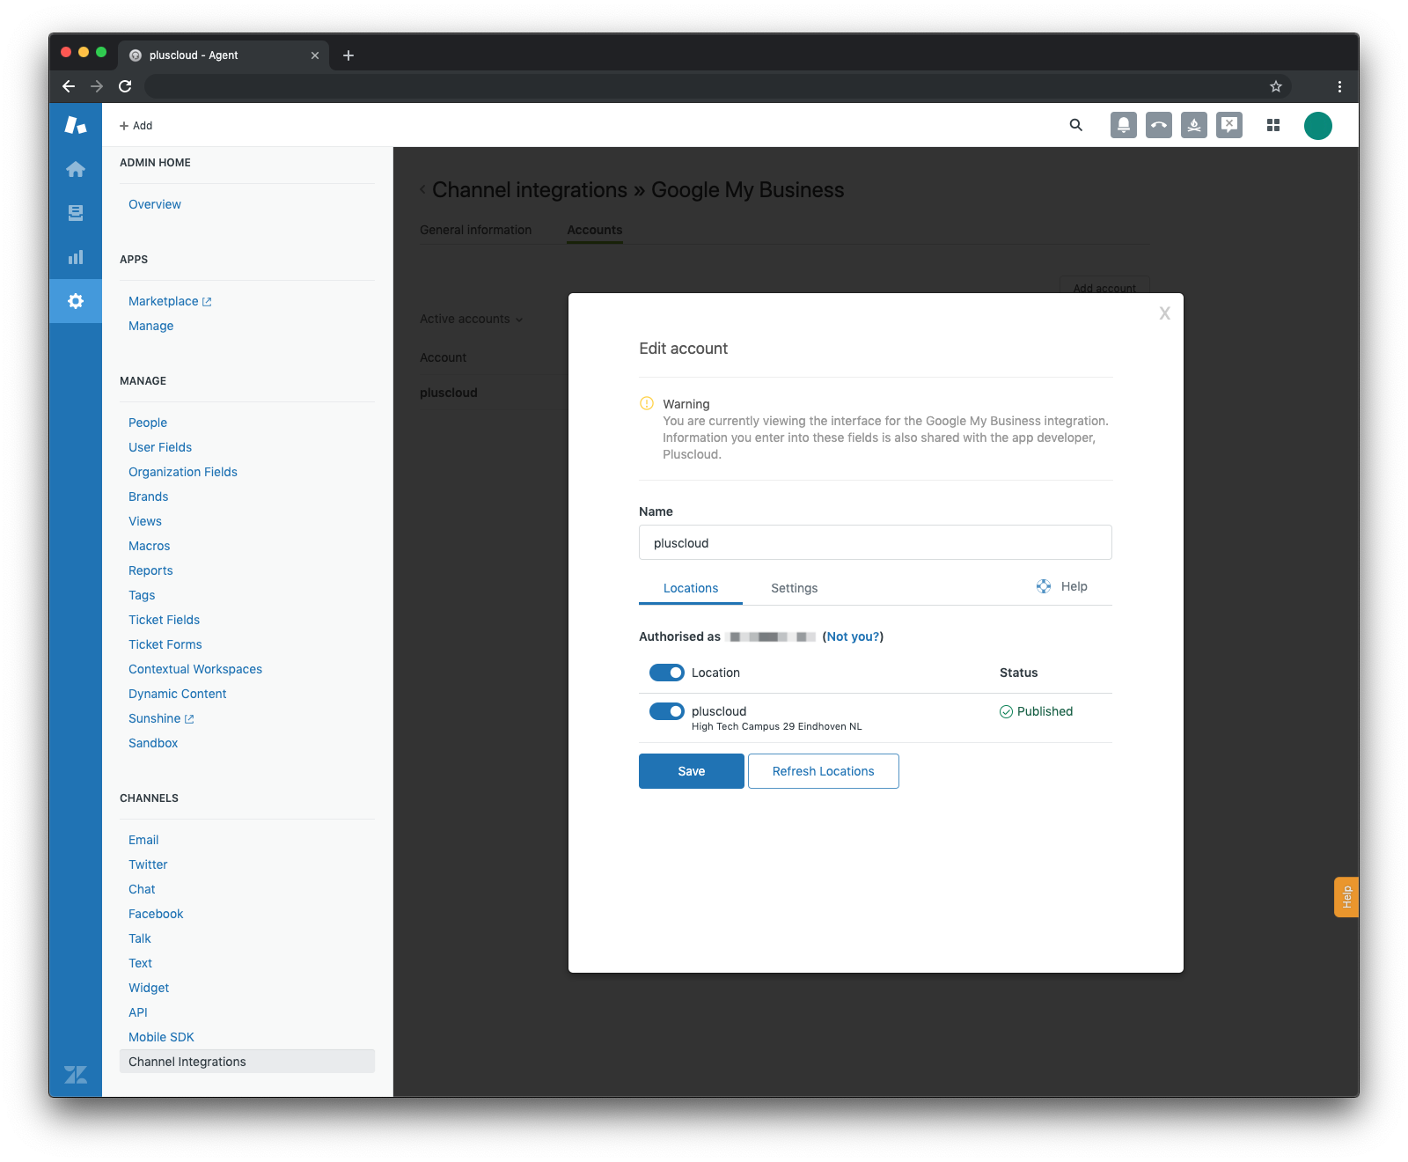Open the Mobile SDK link
Viewport: 1408px width, 1162px height.
coord(161,1037)
